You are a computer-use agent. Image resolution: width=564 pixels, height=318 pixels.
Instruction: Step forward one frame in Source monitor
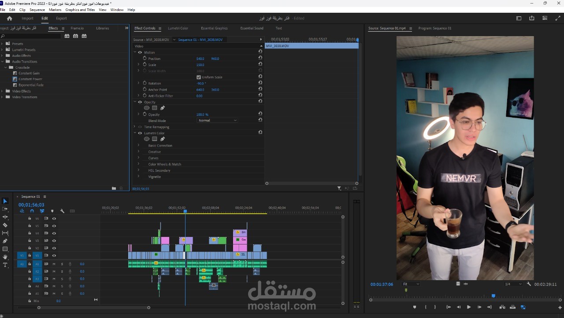tap(479, 307)
